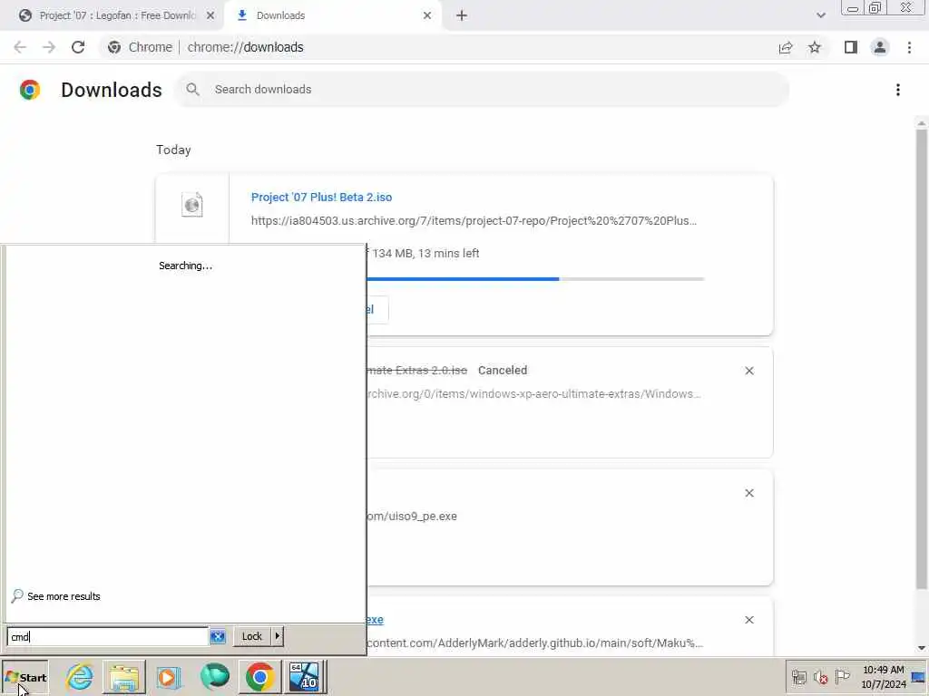
Task: Click the windows-xp-aero-ultimate-extras URL text
Action: click(533, 394)
